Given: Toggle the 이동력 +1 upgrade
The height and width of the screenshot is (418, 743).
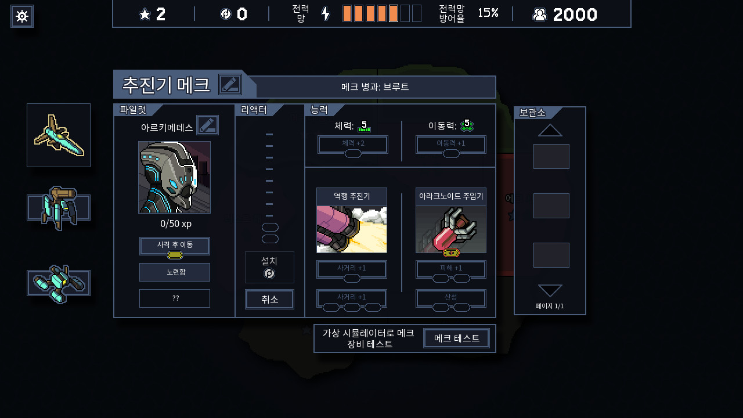Looking at the screenshot, I should tap(451, 145).
